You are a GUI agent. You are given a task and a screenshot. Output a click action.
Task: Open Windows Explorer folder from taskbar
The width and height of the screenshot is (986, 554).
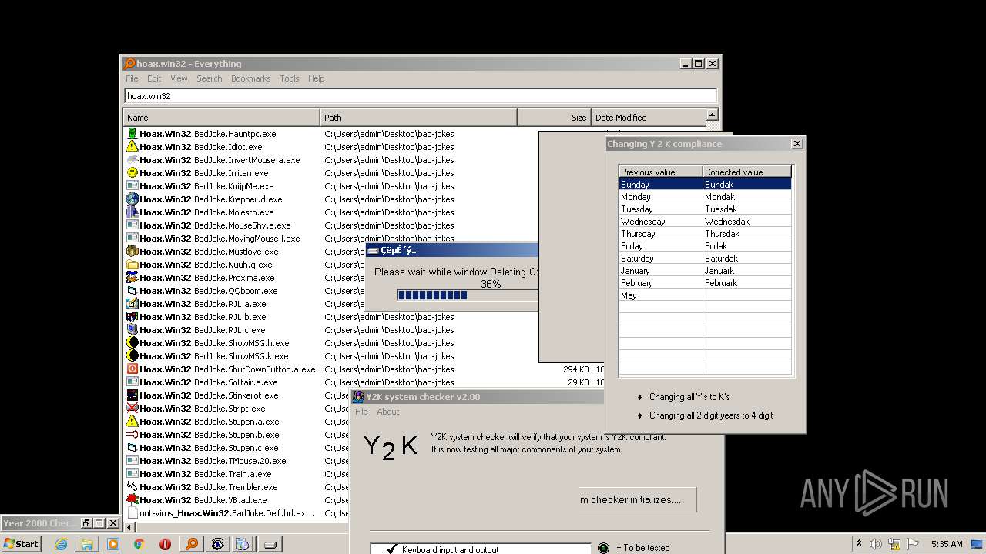[x=87, y=544]
